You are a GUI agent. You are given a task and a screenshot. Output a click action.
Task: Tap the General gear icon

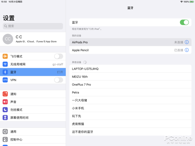point(5,132)
